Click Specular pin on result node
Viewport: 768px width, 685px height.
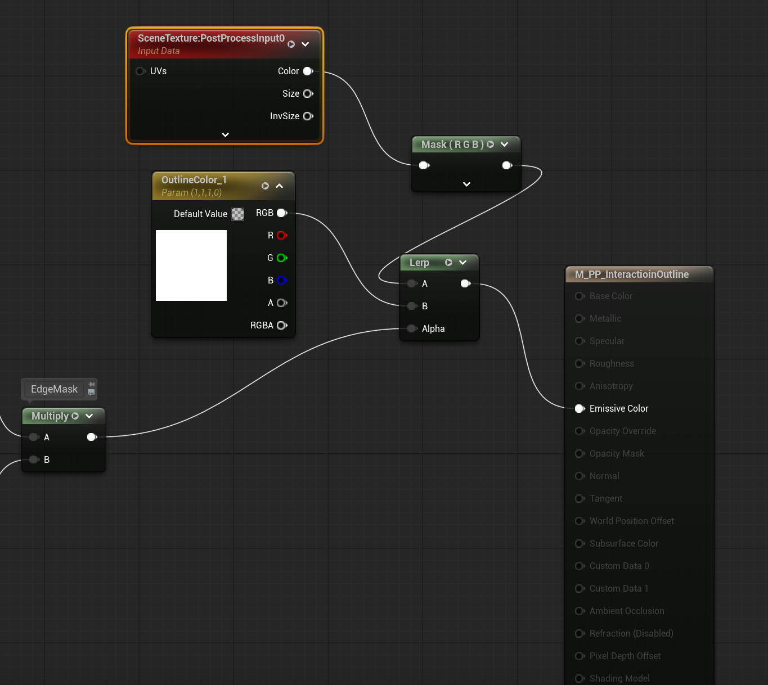(x=580, y=341)
